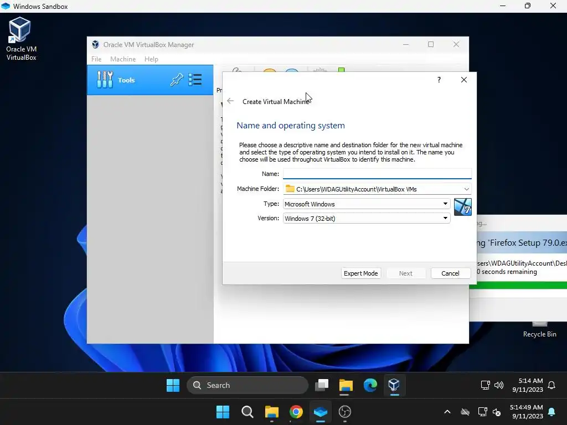Open the Tools list menu icon
The height and width of the screenshot is (425, 567).
click(x=195, y=80)
